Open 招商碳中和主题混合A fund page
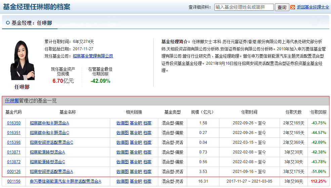This screenshot has height=188, width=331. tap(49, 123)
